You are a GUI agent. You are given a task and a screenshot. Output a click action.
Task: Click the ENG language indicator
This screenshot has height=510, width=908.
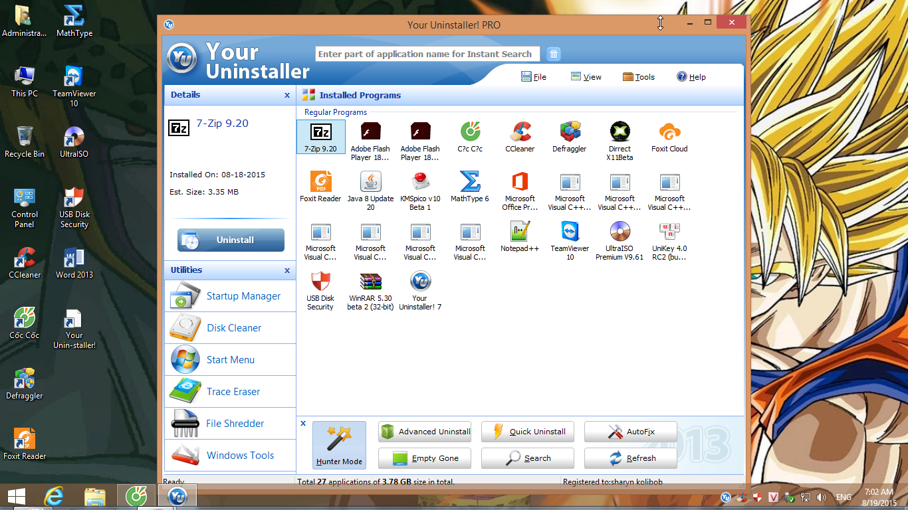844,497
